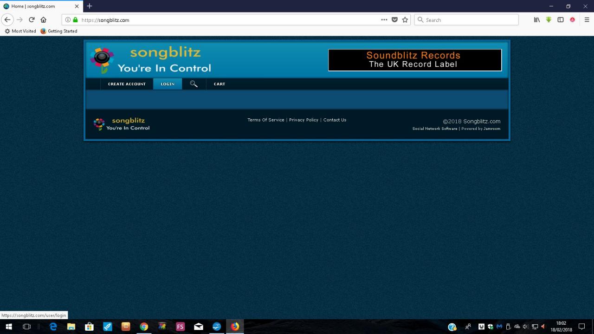Save this page to Pocket
This screenshot has width=594, height=334.
pos(394,20)
